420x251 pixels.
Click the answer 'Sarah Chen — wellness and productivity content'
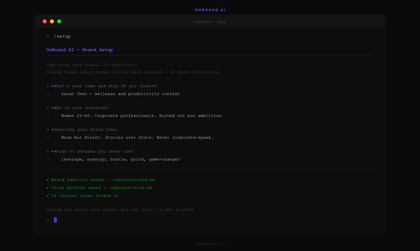click(x=120, y=94)
